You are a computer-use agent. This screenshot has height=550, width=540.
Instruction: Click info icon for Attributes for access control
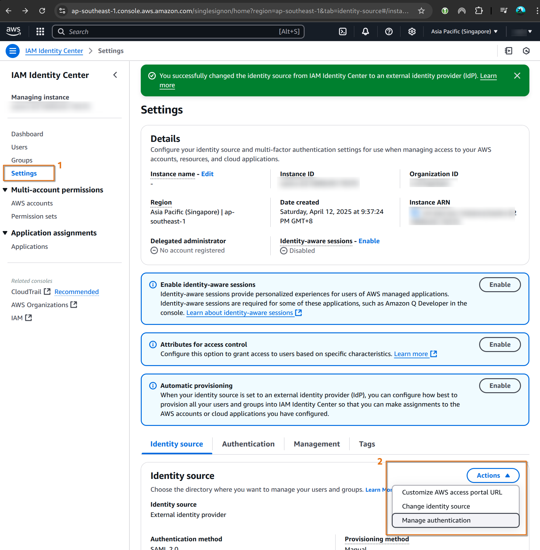tap(153, 345)
